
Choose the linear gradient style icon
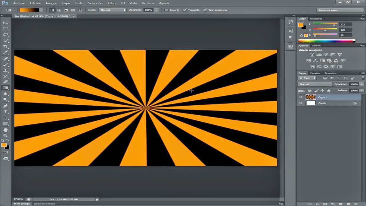click(x=52, y=10)
